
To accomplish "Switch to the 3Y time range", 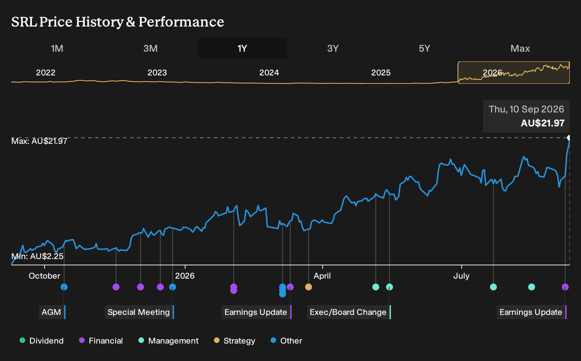I will (333, 48).
